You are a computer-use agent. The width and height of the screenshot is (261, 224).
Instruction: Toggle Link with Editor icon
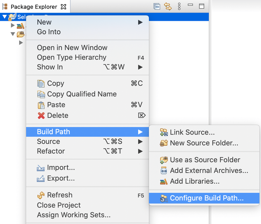point(168,6)
